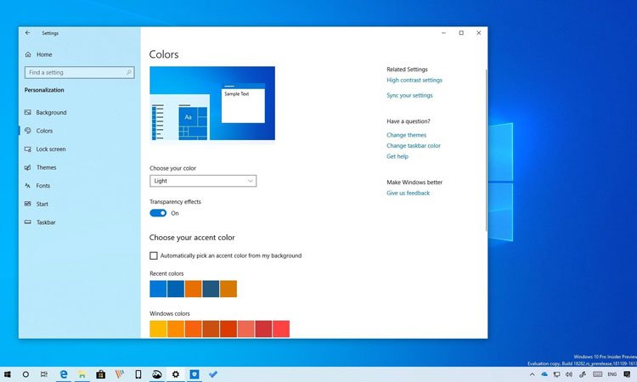Turn off the Transparency effects switch
The width and height of the screenshot is (637, 382).
158,213
